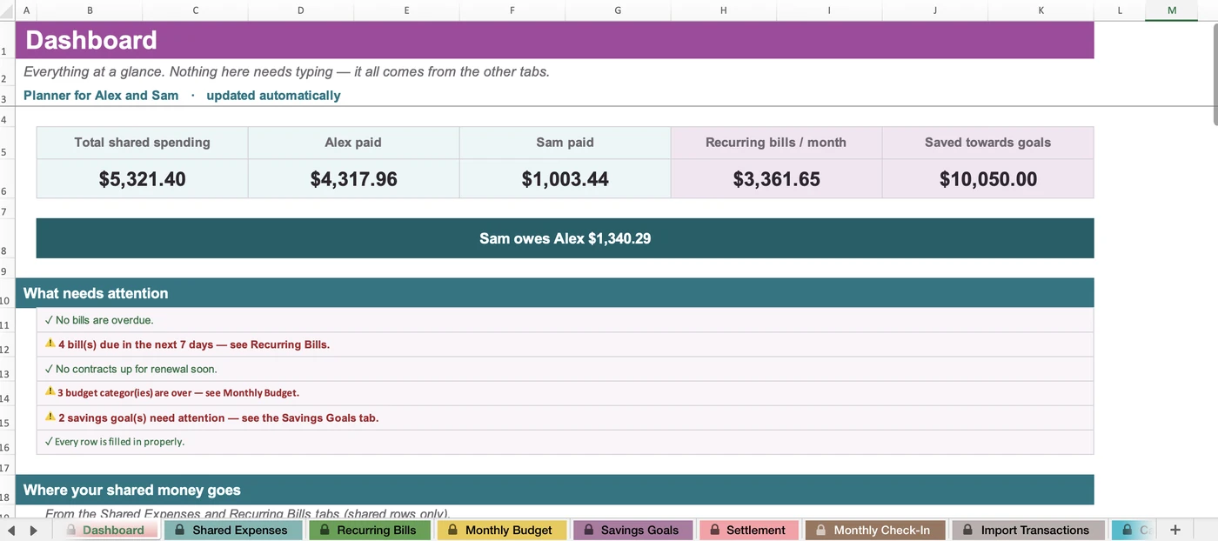Click the Saved towards goals value $10,050.00
The width and height of the screenshot is (1218, 541).
pyautogui.click(x=987, y=179)
